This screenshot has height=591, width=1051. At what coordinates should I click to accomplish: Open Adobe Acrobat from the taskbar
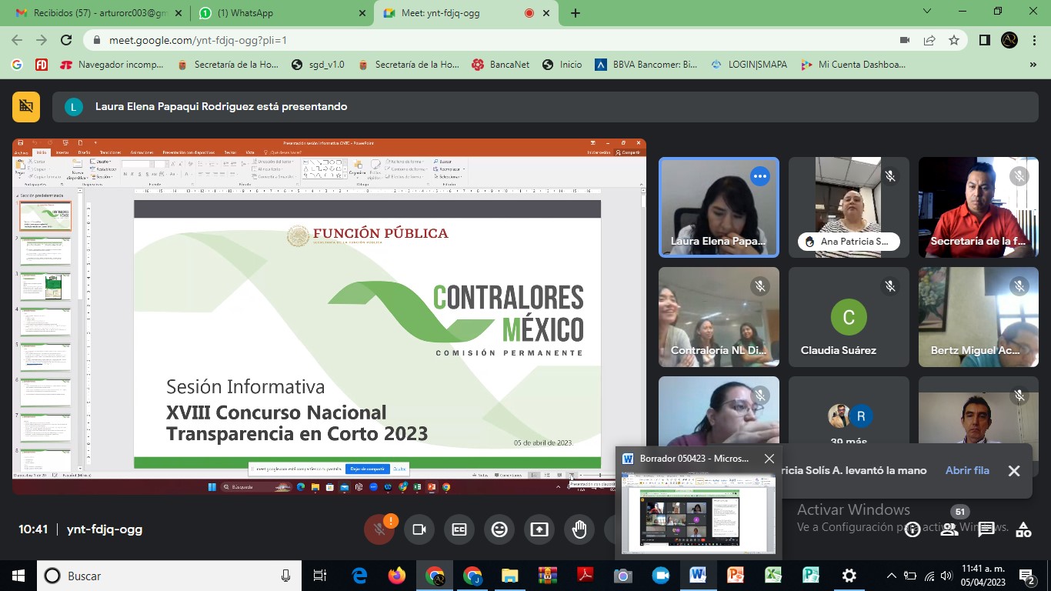tap(585, 576)
